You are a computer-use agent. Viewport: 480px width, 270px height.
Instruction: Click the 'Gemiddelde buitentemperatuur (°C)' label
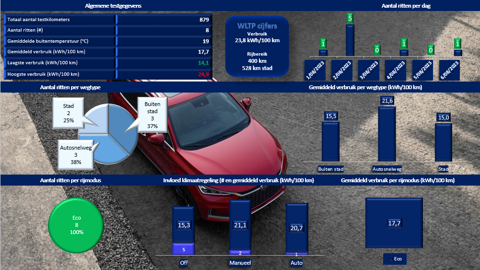[48, 41]
